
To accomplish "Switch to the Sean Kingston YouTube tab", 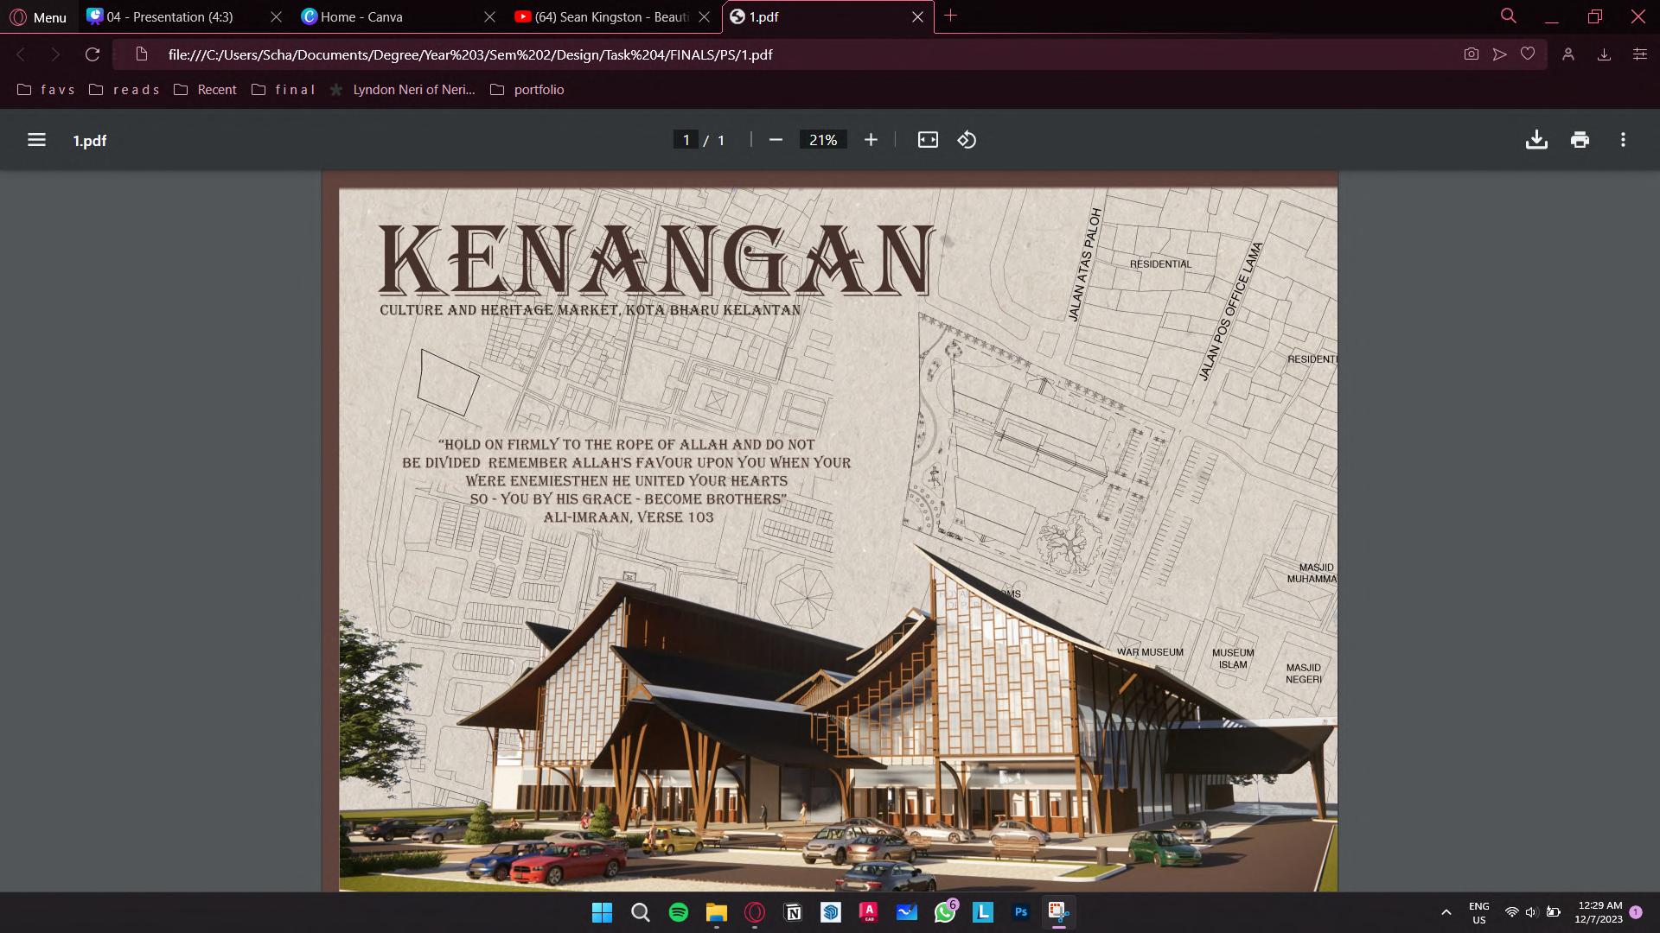I will [x=610, y=16].
